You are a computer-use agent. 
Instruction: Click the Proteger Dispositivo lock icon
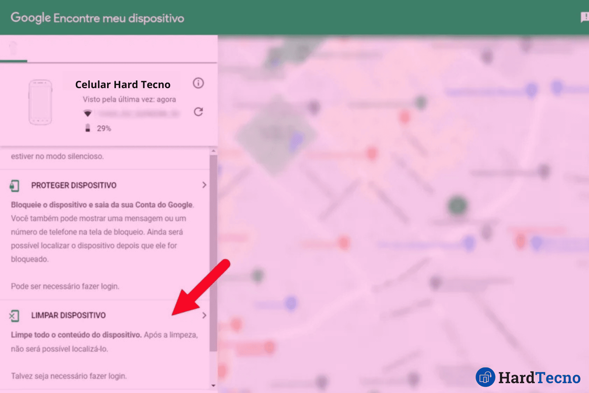14,185
